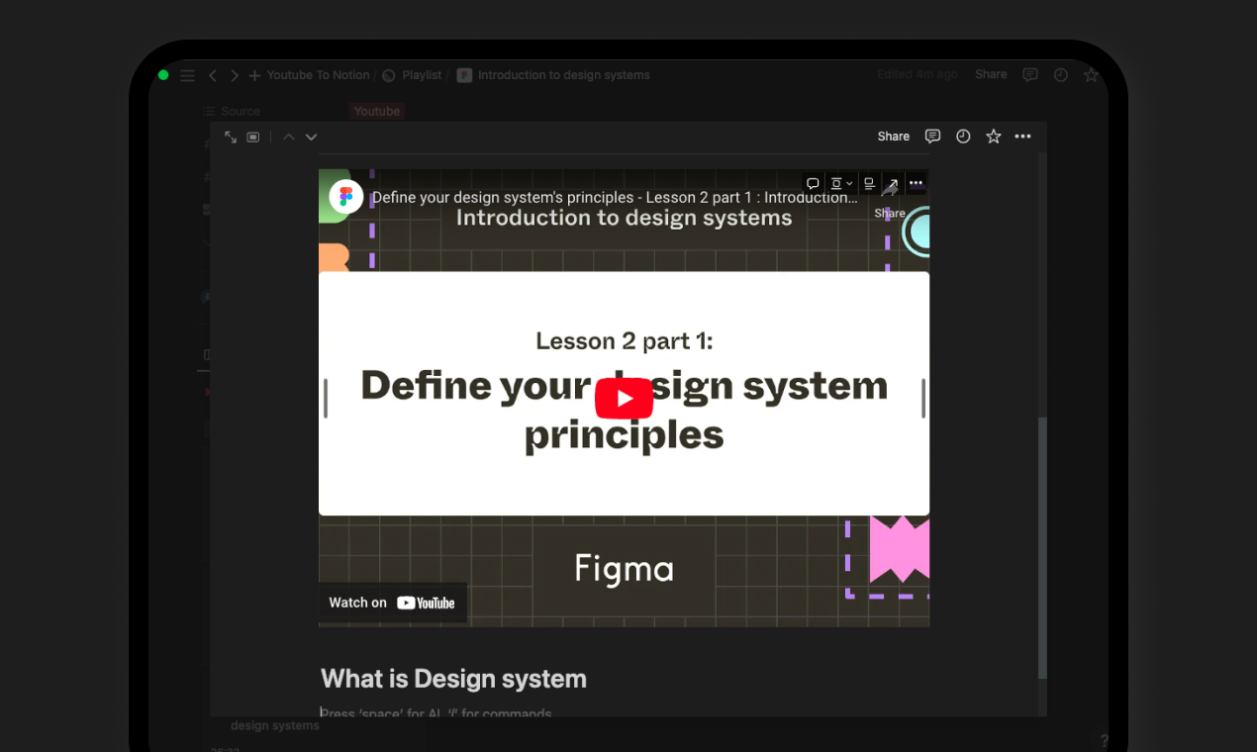
Task: Add a caption to the video embed
Action: 869,183
